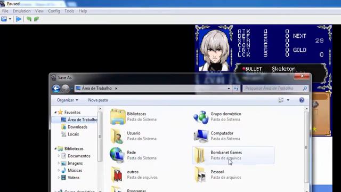Viewport: 341px width, 192px height.
Task: Open the Organizar dropdown
Action: tap(68, 100)
